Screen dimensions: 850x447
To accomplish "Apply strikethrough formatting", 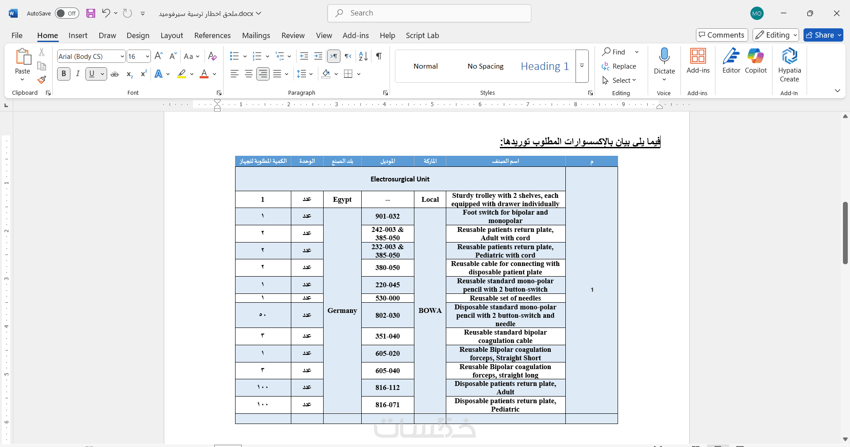I will tap(115, 74).
